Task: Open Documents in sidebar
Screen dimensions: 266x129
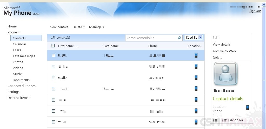Action: tap(21, 80)
